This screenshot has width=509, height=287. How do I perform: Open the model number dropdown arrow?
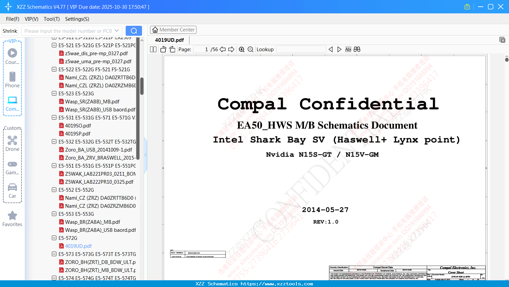[x=117, y=31]
